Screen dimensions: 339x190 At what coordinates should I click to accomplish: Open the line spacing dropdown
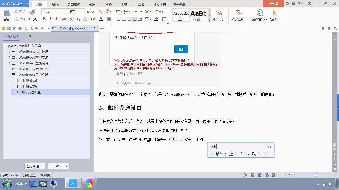coord(150,19)
